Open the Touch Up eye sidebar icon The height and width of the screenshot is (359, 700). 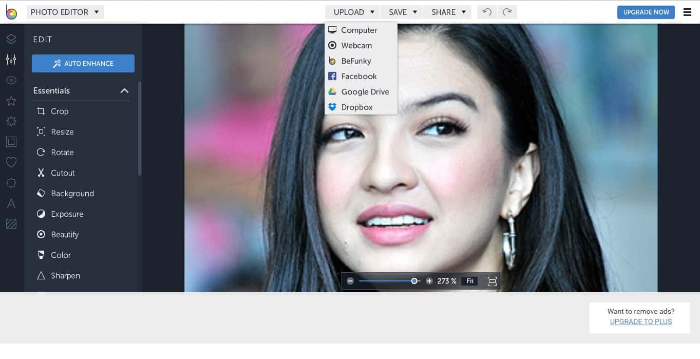11,80
